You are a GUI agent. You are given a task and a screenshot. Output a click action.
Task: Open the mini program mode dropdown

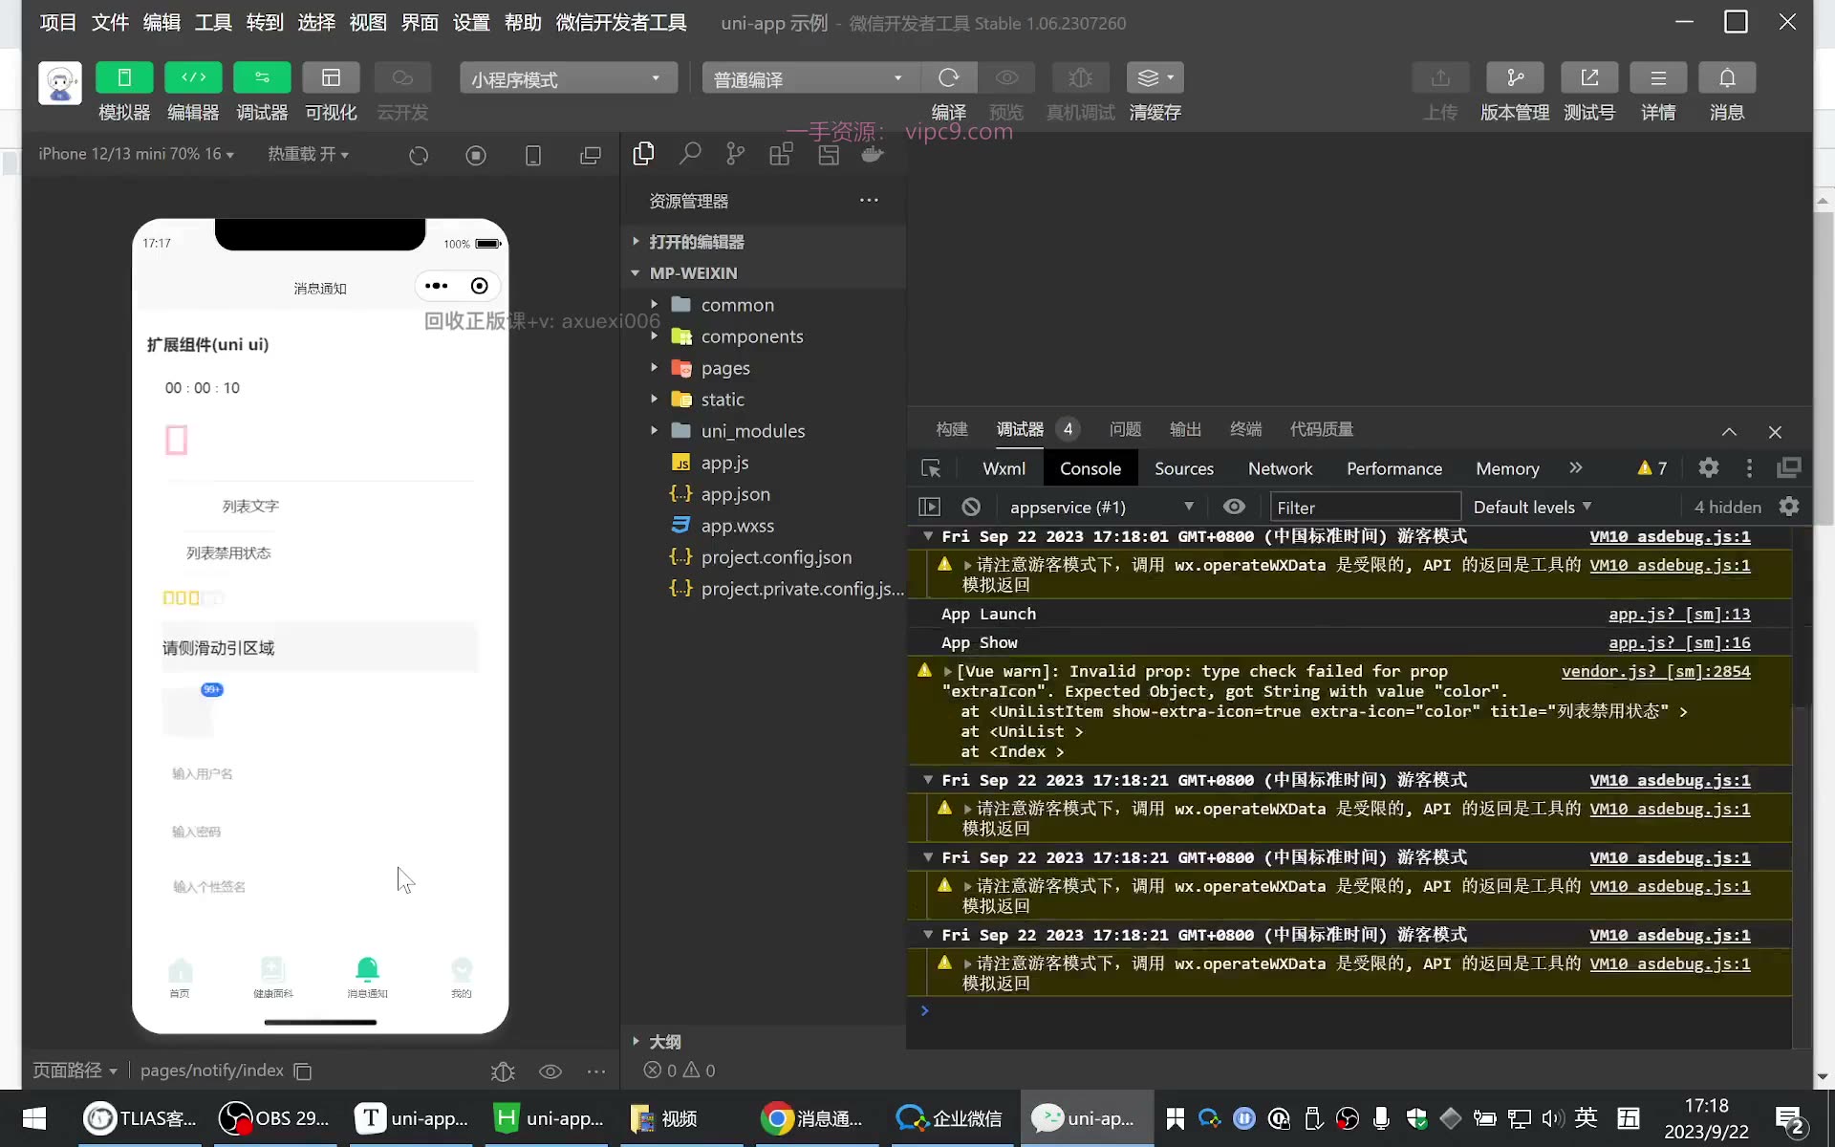[568, 78]
